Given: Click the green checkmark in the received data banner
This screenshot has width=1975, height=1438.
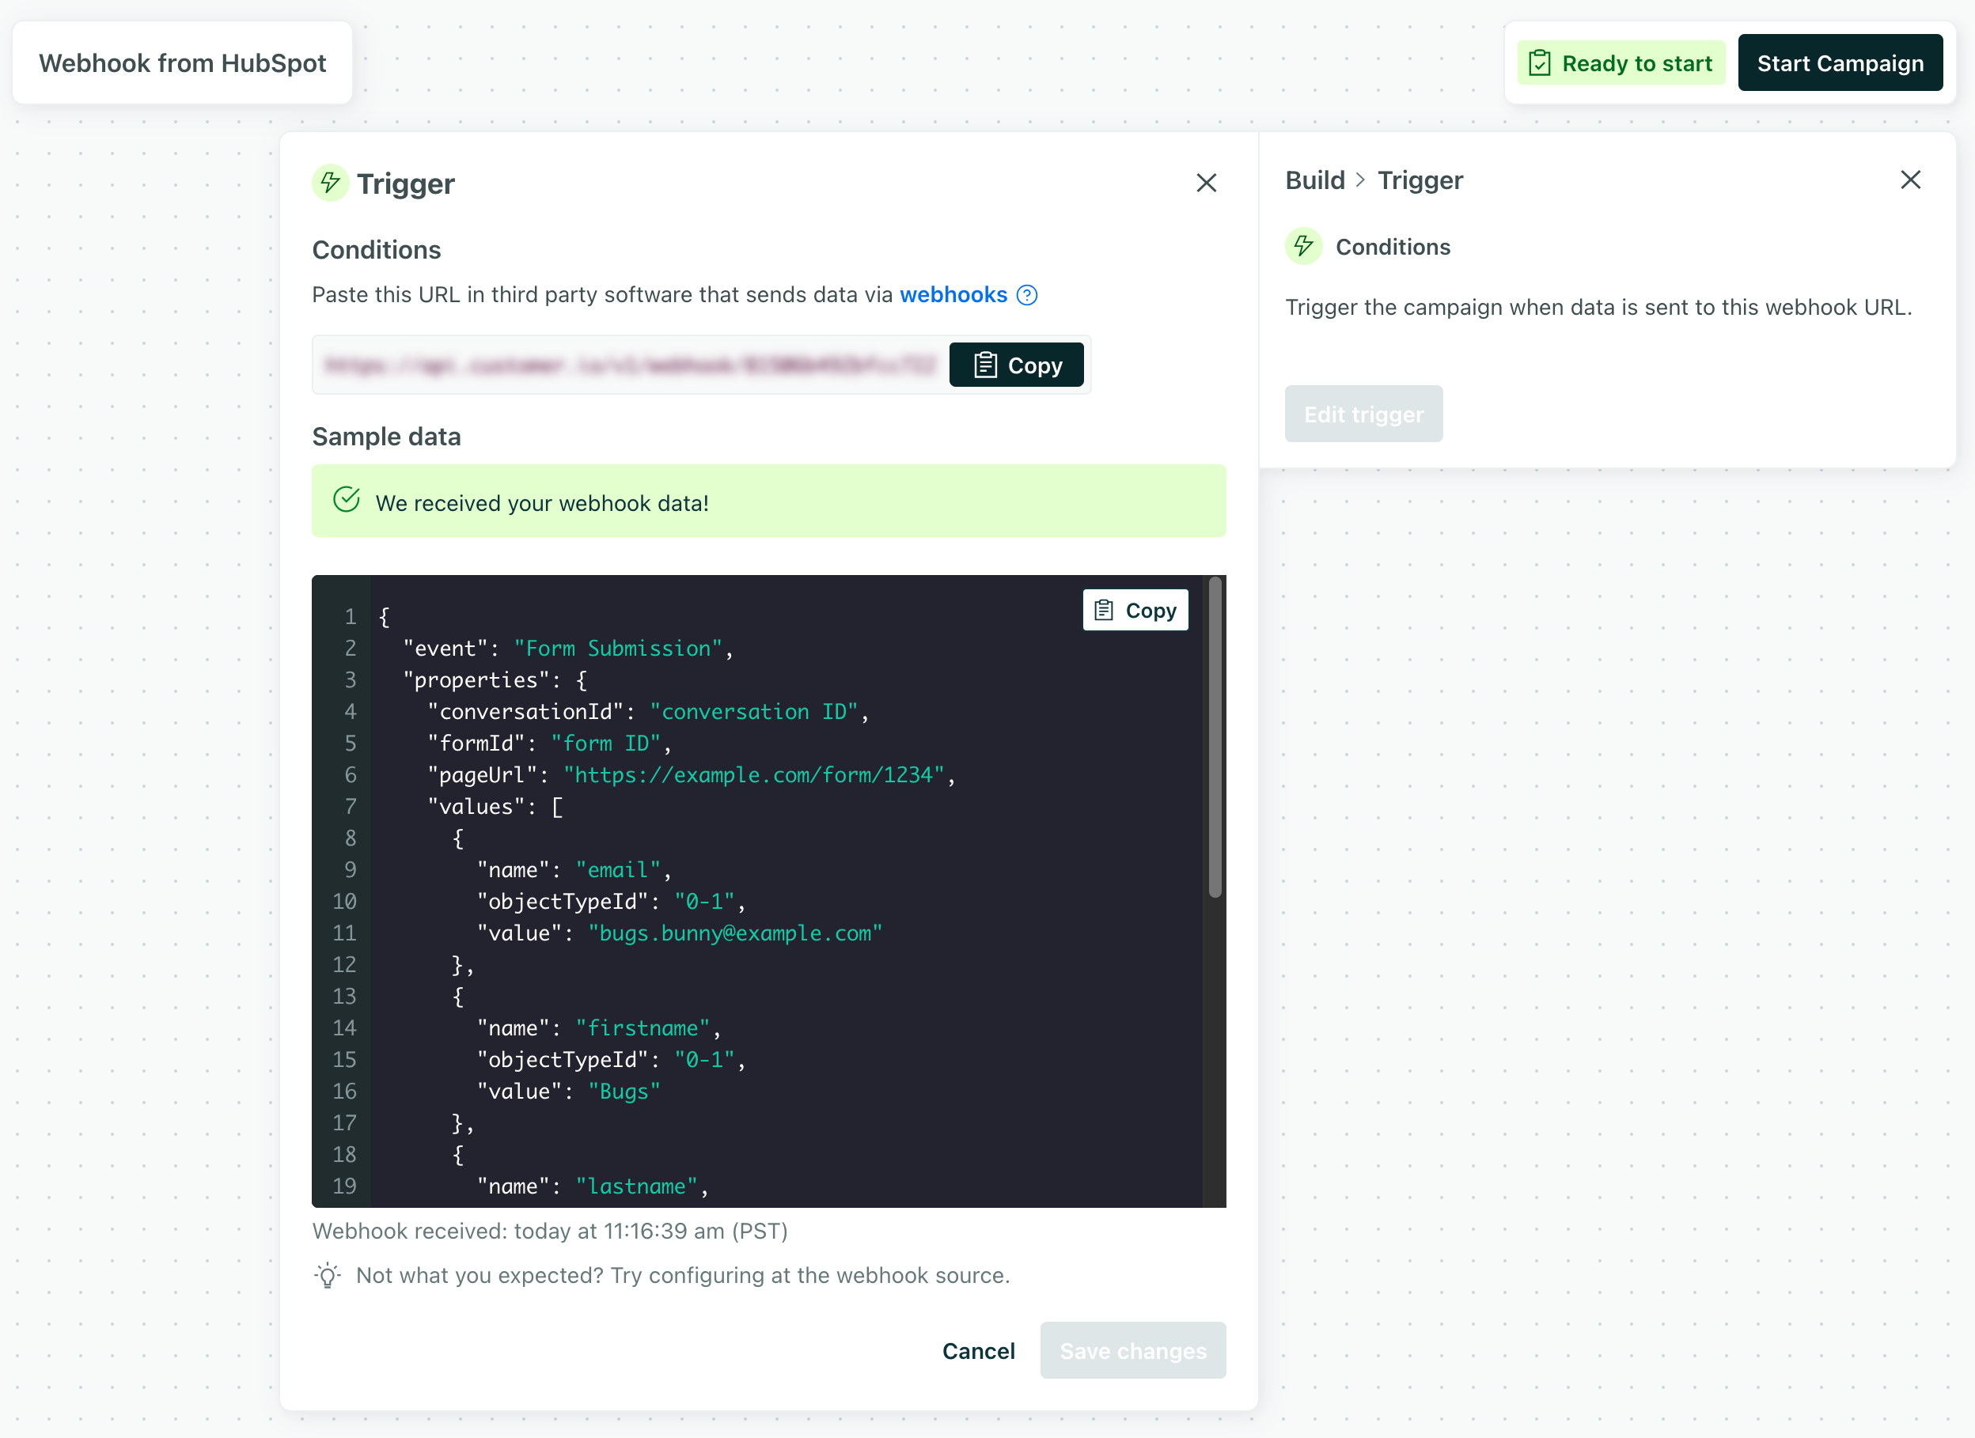Looking at the screenshot, I should (347, 501).
